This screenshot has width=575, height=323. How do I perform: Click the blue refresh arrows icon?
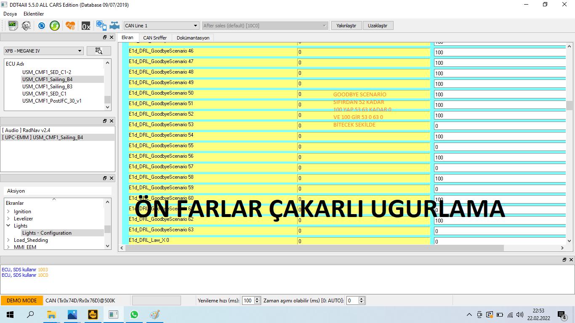(x=42, y=26)
